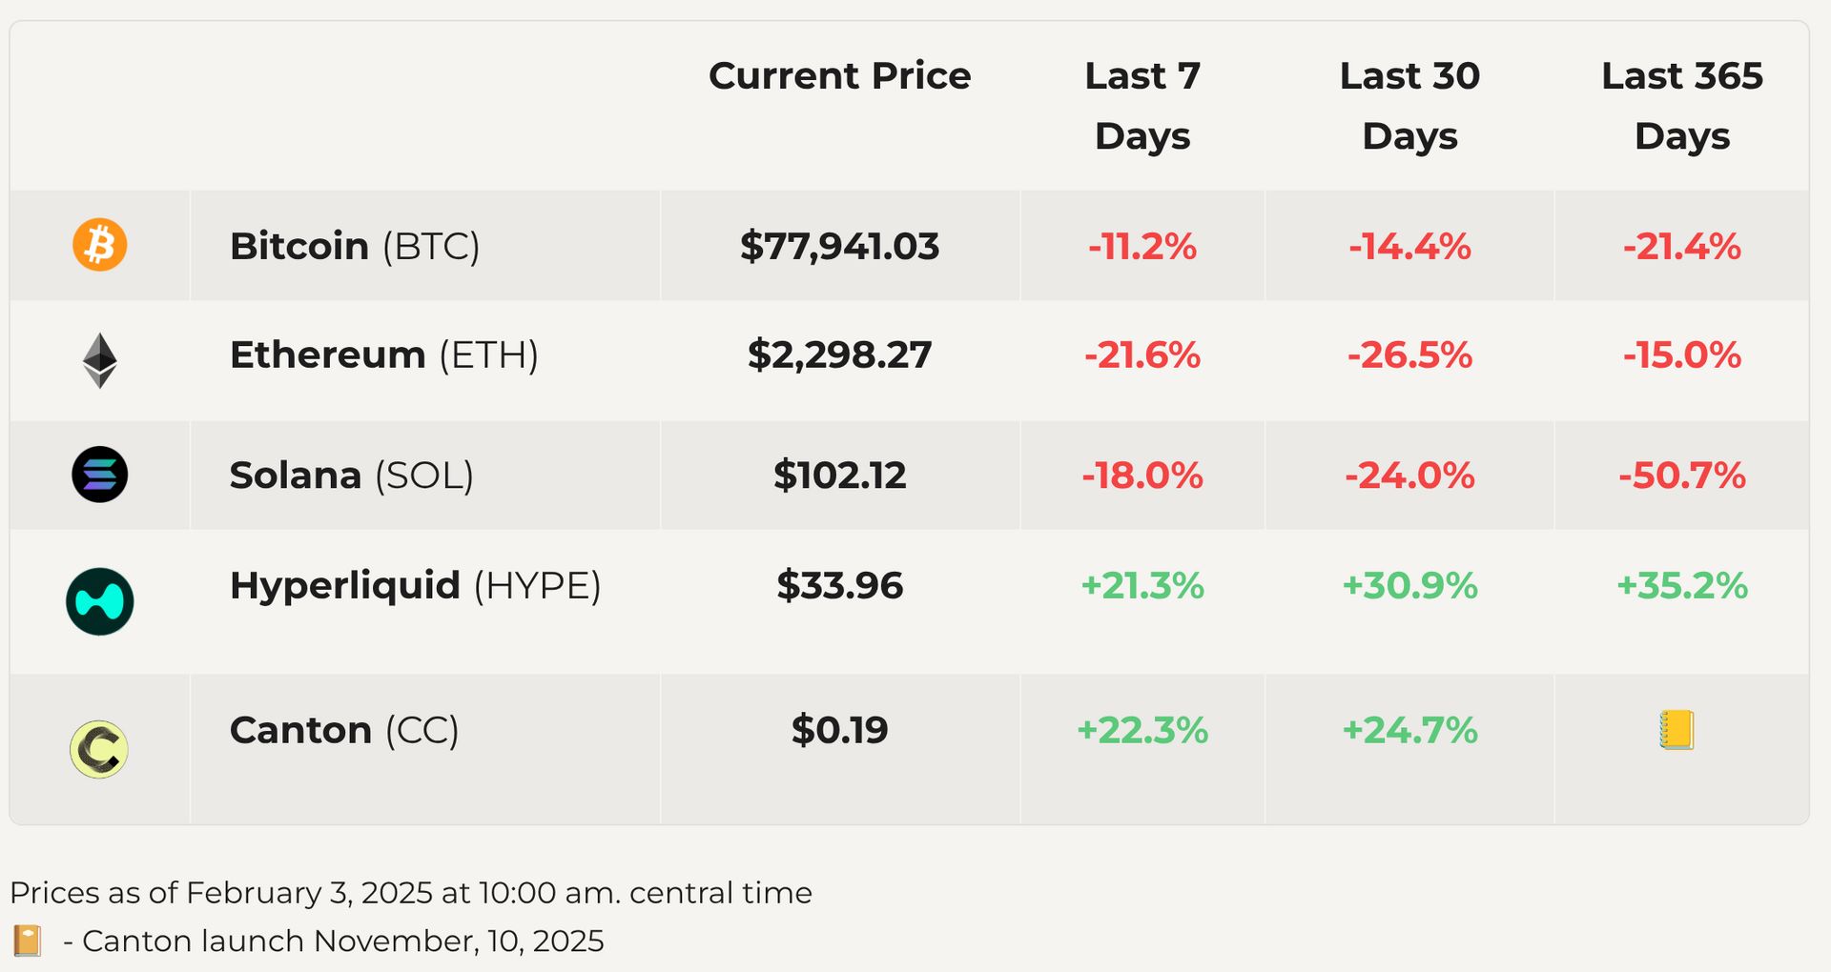The width and height of the screenshot is (1831, 972).
Task: Click the Bitcoin (BTC) name
Action: click(355, 246)
